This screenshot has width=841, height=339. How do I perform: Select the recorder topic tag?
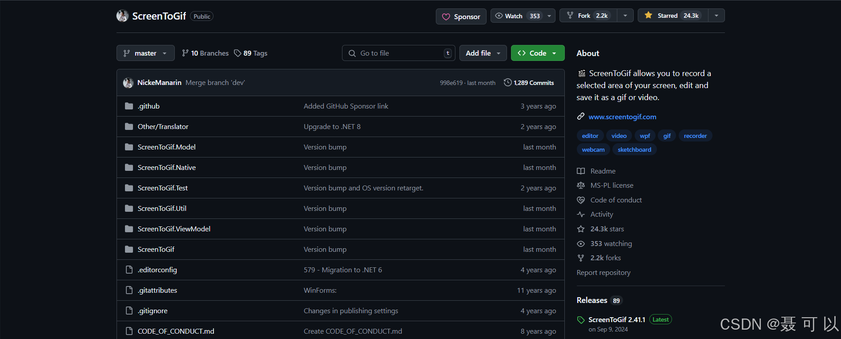click(x=695, y=136)
